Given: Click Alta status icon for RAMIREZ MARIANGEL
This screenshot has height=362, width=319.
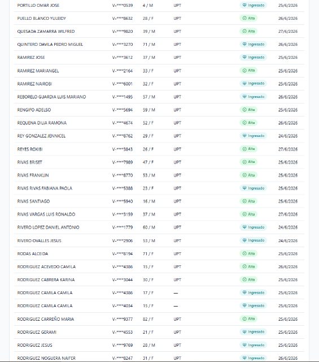Looking at the screenshot, I should tap(244, 70).
